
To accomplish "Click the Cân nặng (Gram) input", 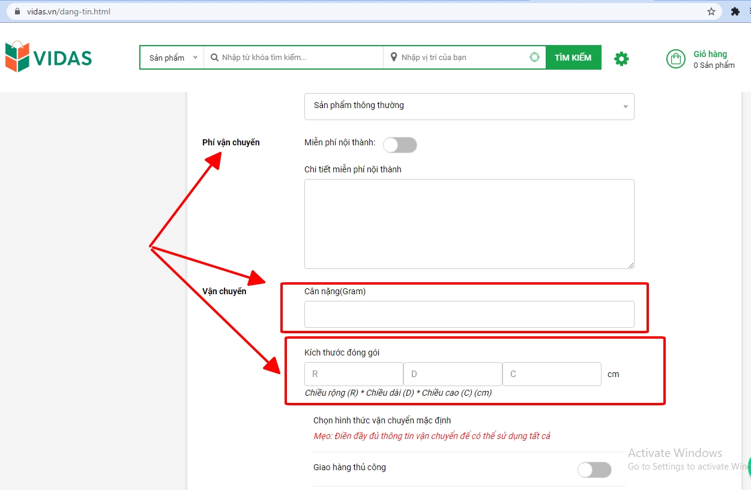I will [469, 314].
